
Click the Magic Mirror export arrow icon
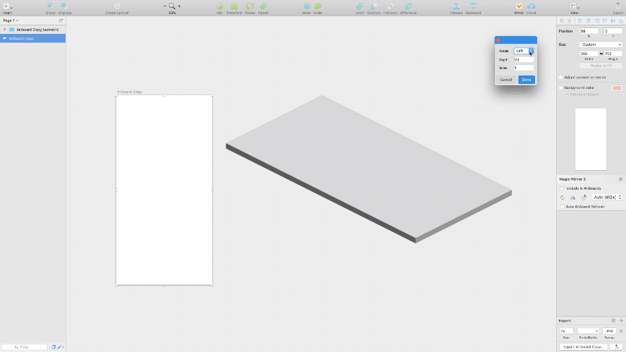[x=584, y=198]
